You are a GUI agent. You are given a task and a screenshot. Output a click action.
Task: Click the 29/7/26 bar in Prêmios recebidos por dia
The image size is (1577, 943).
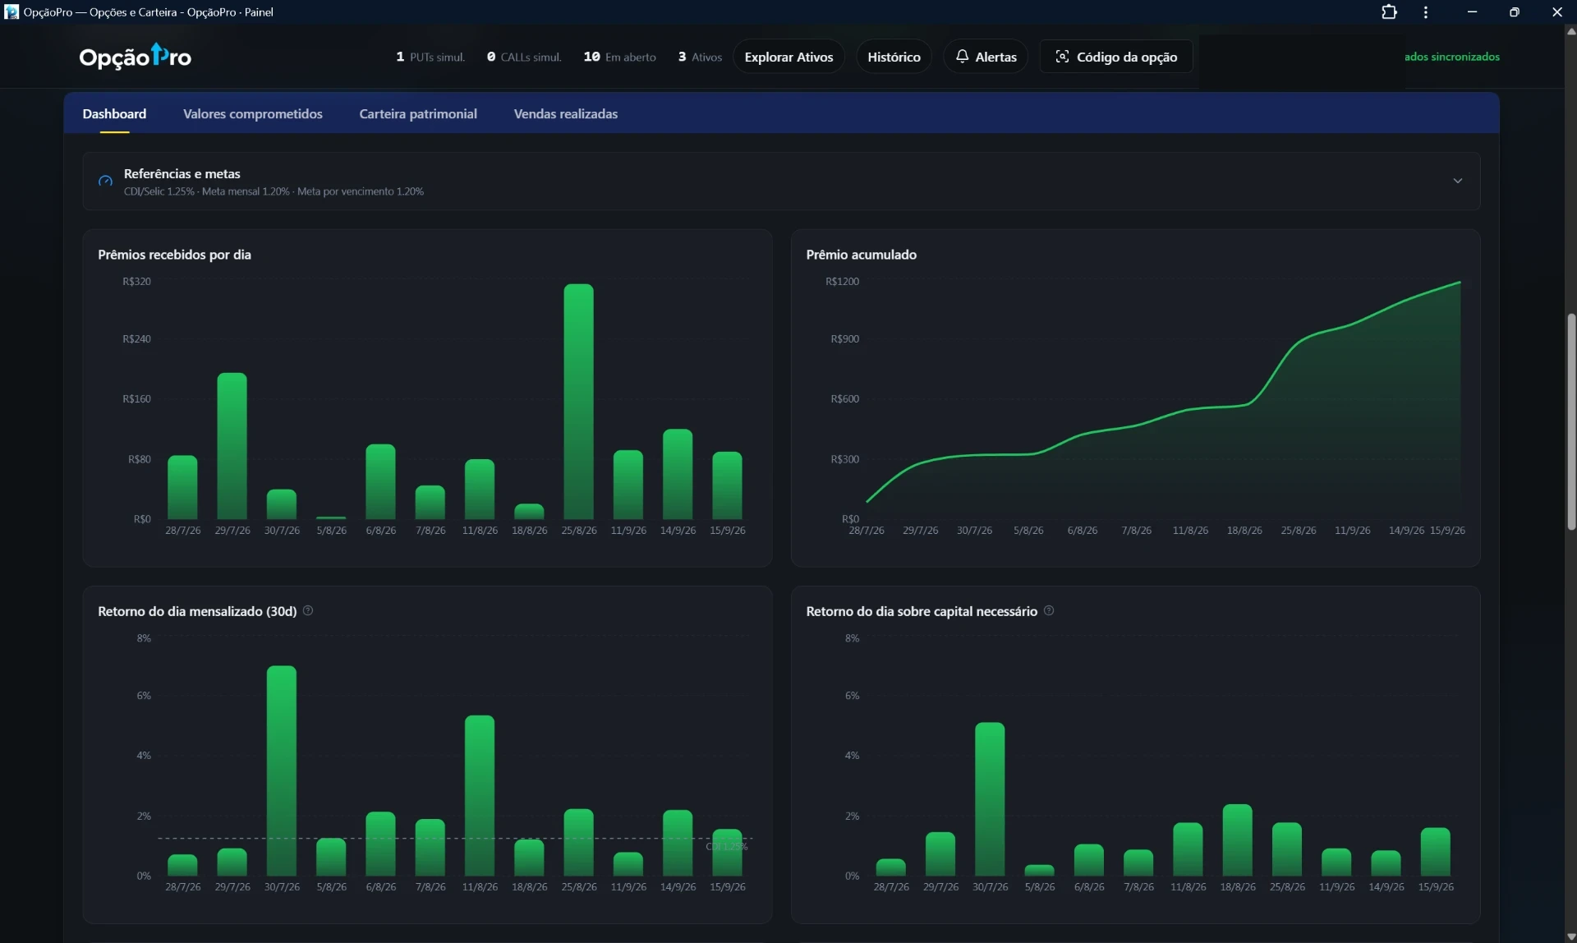coord(232,446)
